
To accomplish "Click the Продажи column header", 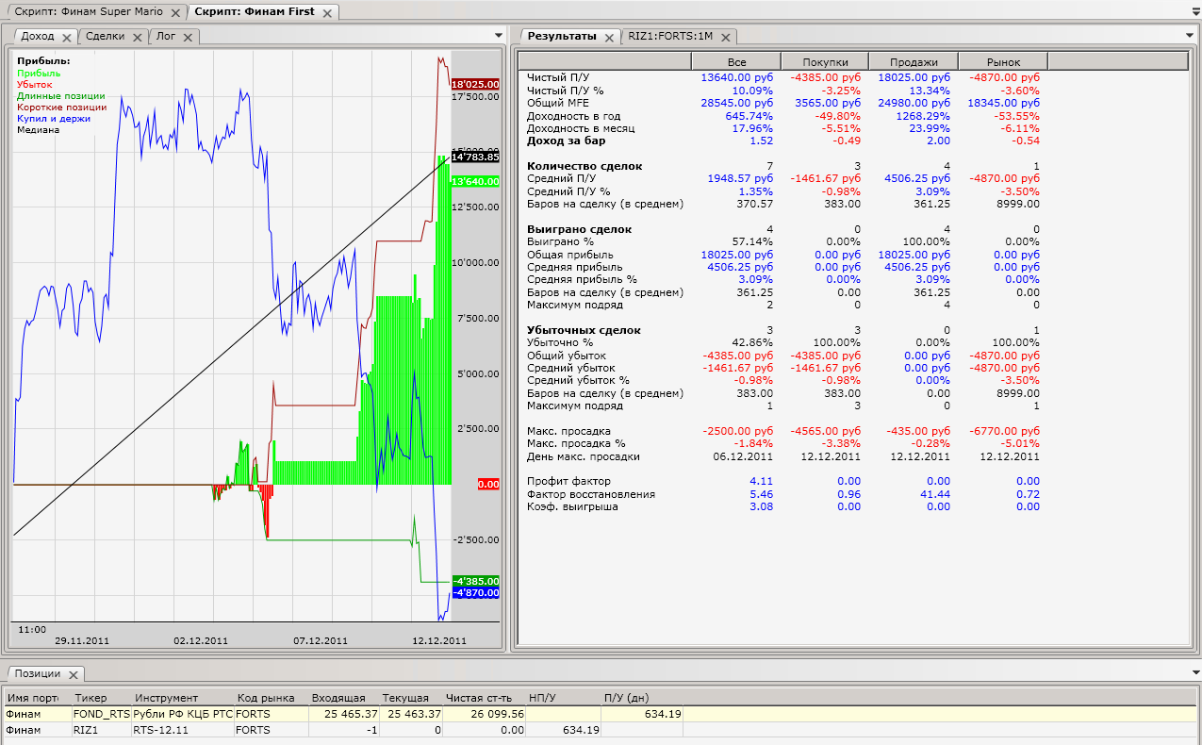I will click(913, 61).
